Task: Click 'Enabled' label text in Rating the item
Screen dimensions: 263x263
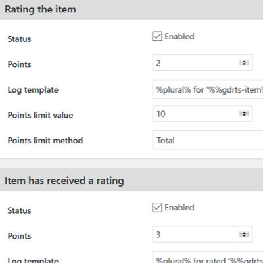Action: point(179,36)
